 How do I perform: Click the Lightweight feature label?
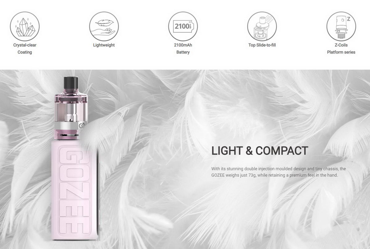(x=104, y=45)
